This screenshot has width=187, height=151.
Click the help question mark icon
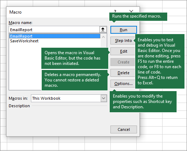coord(115,11)
